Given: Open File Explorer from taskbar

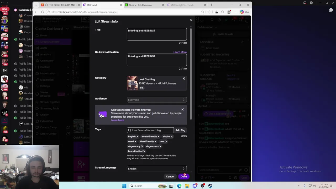Looking at the screenshot, I should tap(187, 186).
